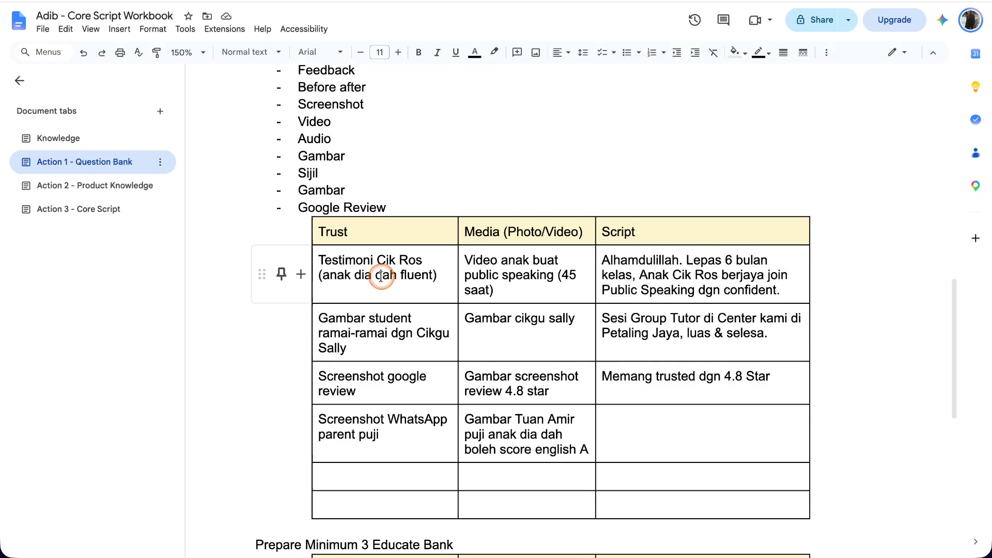Open the comments speech-bubble icon
Viewport: 992px width, 558px height.
[x=723, y=20]
